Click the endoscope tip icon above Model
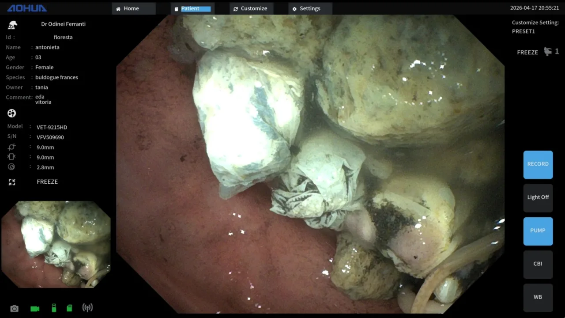Viewport: 565px width, 318px height. click(12, 114)
